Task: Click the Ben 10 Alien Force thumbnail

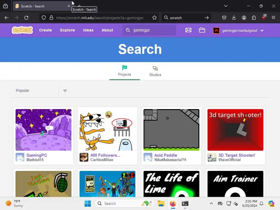Action: click(x=107, y=184)
